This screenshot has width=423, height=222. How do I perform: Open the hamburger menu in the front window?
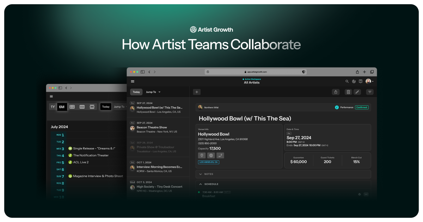pyautogui.click(x=133, y=81)
